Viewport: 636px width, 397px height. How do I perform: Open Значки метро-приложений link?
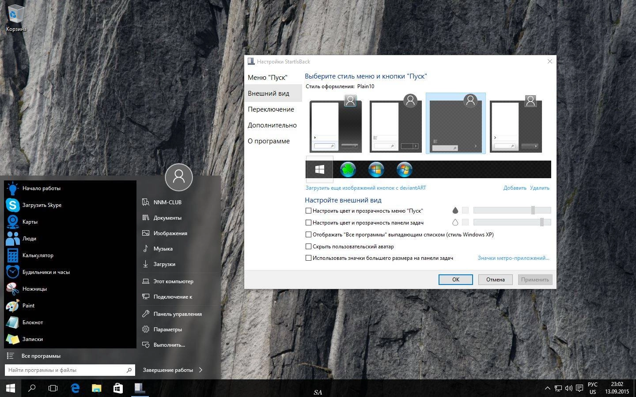[514, 258]
